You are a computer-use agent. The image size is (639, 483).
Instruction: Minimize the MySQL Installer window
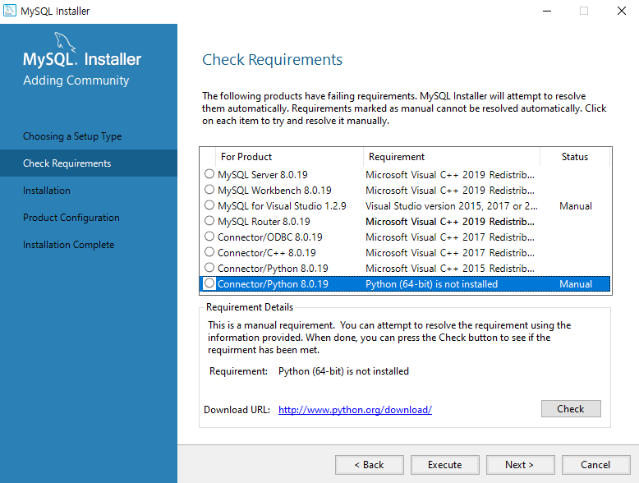coord(547,11)
